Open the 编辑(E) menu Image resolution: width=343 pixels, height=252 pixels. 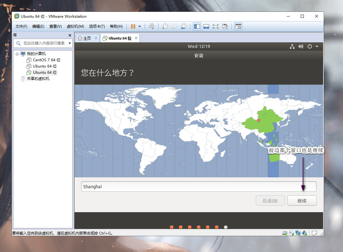click(38, 26)
